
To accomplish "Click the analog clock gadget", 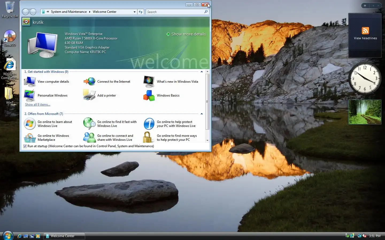I will [x=365, y=78].
